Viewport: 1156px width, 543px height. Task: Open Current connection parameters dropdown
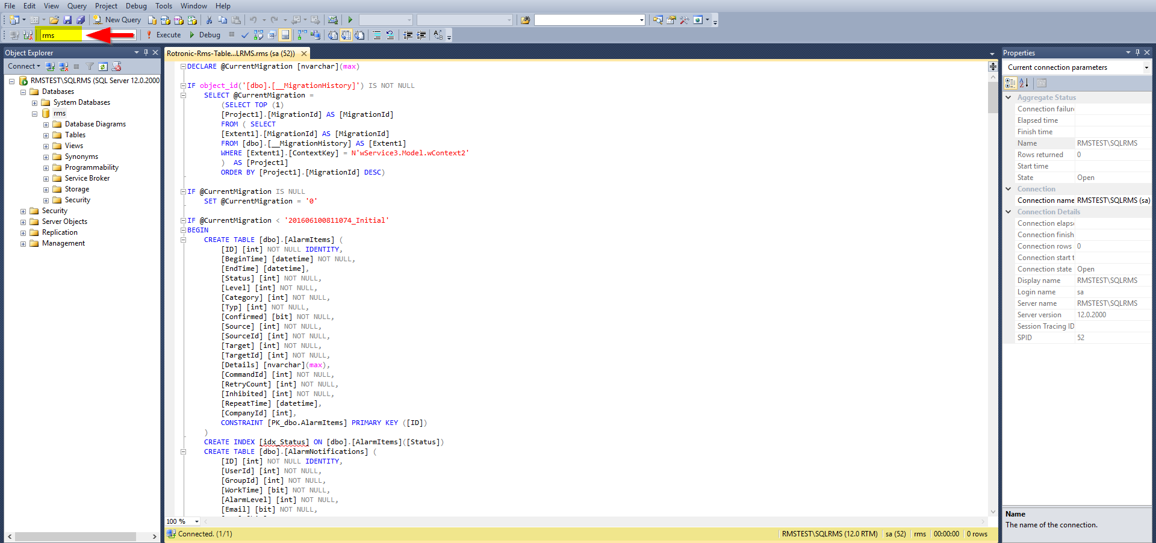1146,67
